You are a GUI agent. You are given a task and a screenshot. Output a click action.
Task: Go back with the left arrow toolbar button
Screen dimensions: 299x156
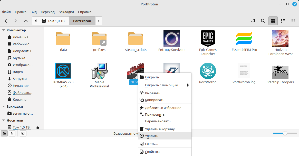click(x=6, y=21)
